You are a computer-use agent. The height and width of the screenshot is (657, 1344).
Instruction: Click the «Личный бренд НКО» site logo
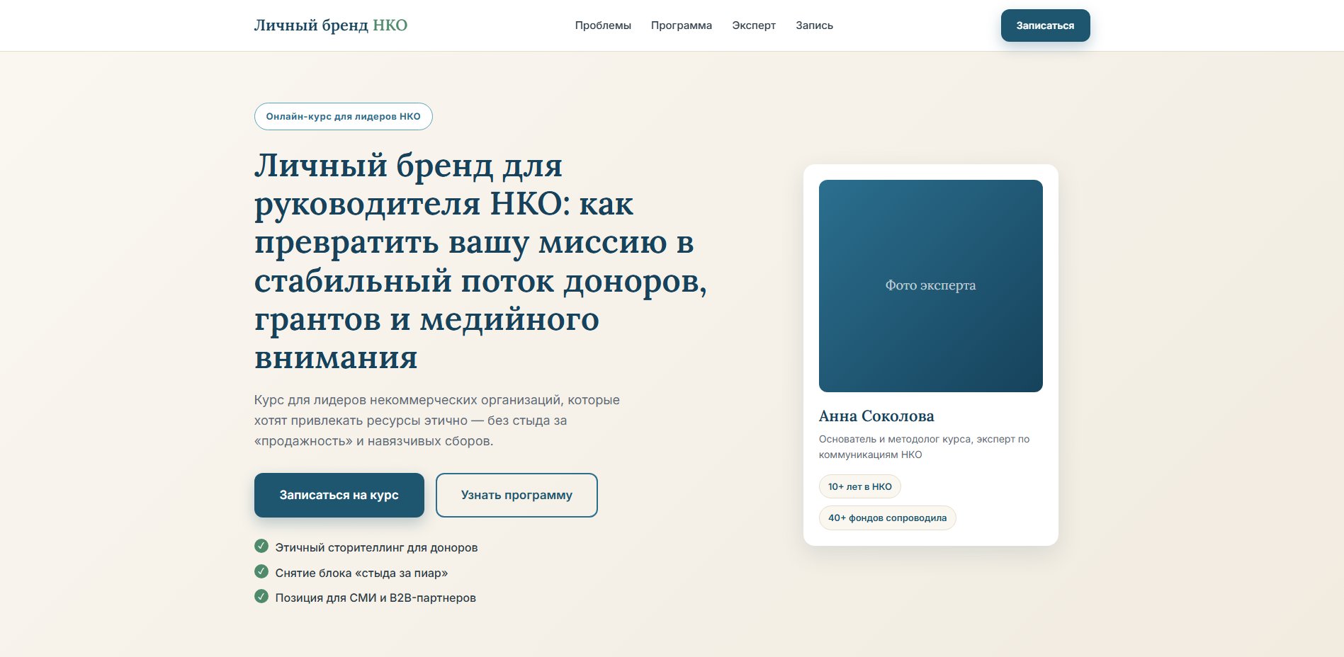click(330, 25)
